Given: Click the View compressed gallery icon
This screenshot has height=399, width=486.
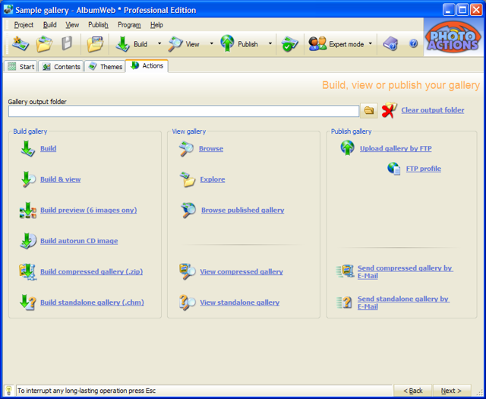Looking at the screenshot, I should tap(188, 271).
